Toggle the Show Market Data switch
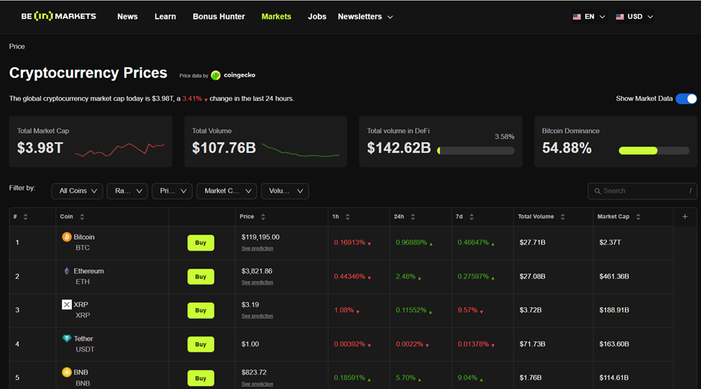Image resolution: width=701 pixels, height=389 pixels. (x=686, y=98)
